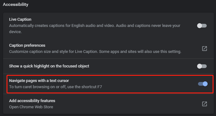Click the Add accessibility features title
Screen dimensions: 216x116
click(32, 101)
